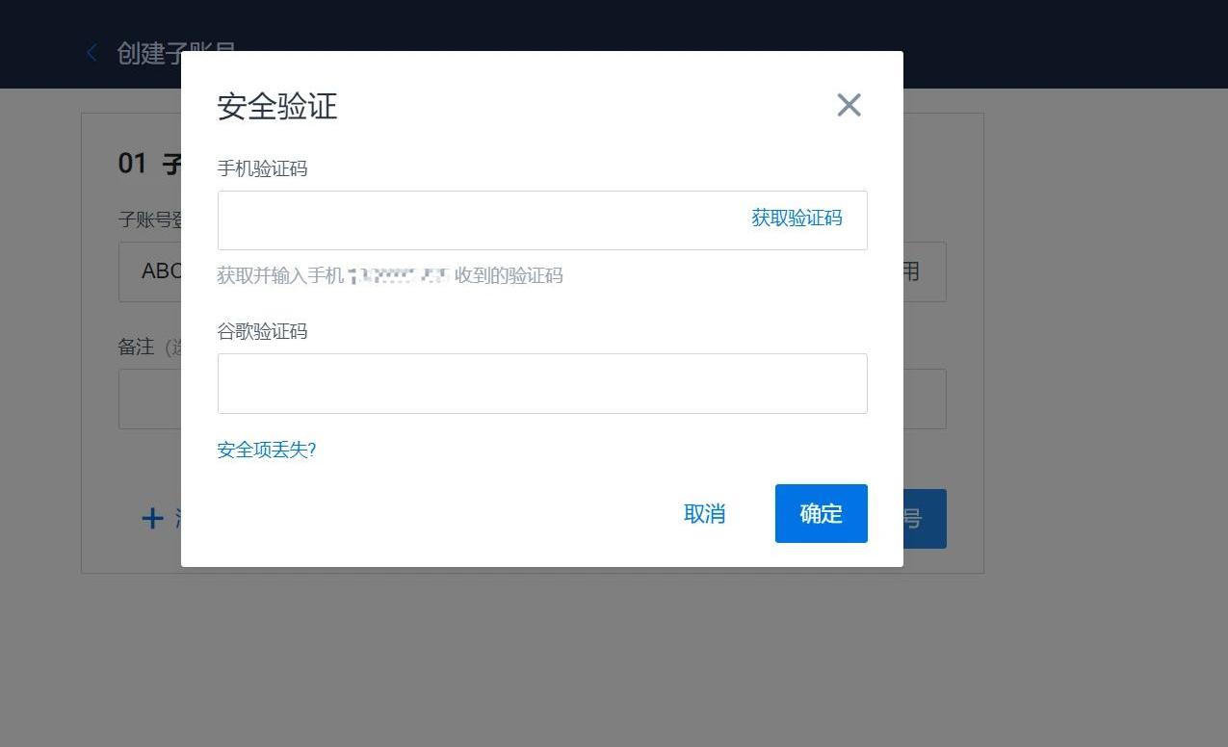Viewport: 1228px width, 747px height.
Task: Click the 谷歌验证码 field label
Action: pos(262,331)
